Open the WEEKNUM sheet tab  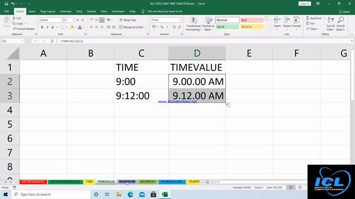(x=127, y=182)
